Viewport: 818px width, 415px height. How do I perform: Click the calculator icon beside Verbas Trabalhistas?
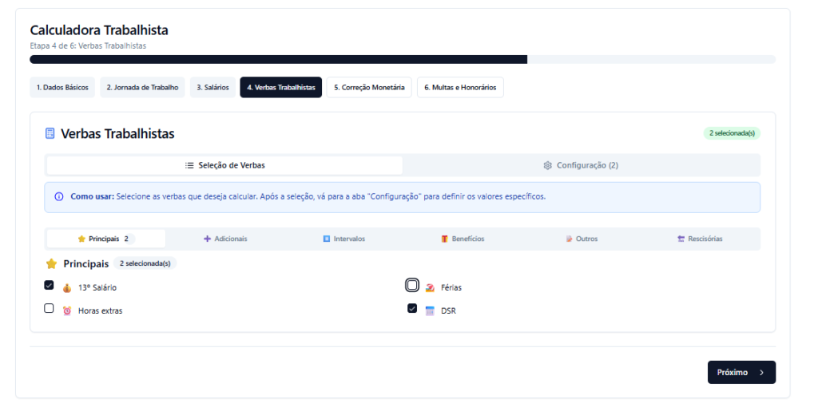click(50, 134)
